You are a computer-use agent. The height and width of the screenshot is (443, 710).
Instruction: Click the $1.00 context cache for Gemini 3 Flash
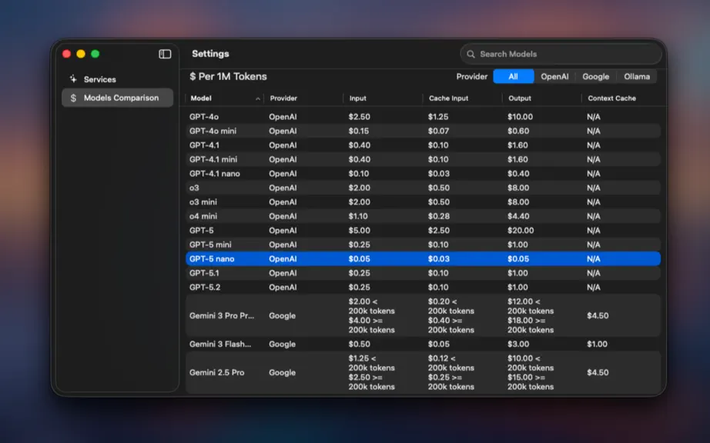pyautogui.click(x=598, y=344)
